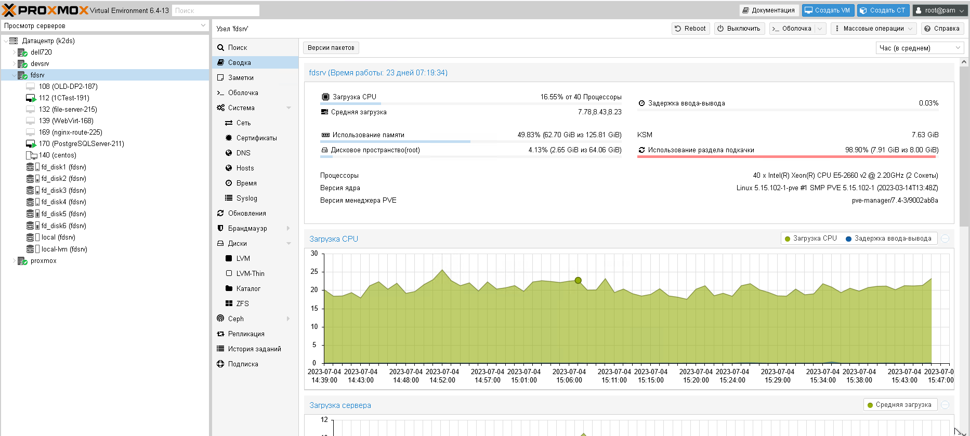Collapse the Система submenu
Image resolution: width=970 pixels, height=436 pixels.
coord(289,108)
